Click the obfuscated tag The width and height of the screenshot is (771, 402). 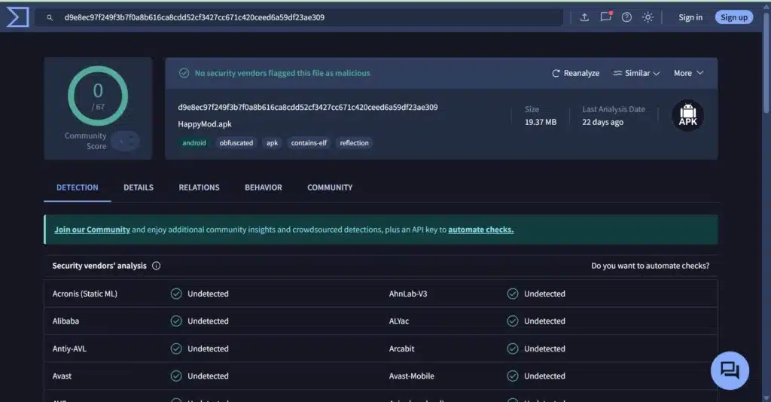236,143
